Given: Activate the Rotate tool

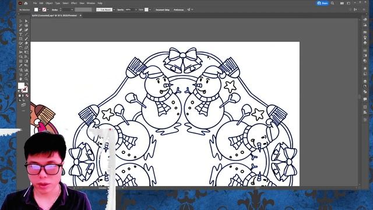Looking at the screenshot, I should [x=21, y=48].
